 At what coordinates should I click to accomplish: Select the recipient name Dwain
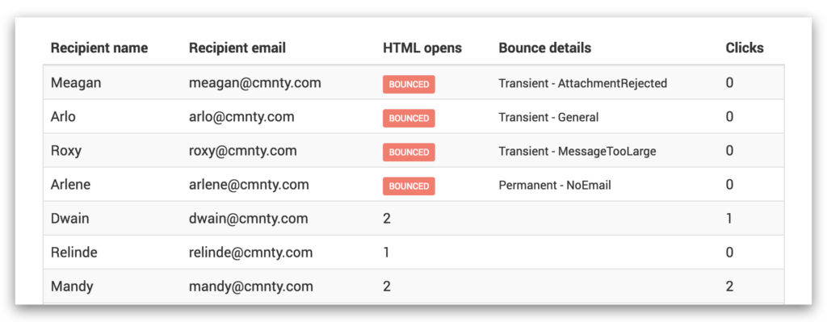click(69, 218)
